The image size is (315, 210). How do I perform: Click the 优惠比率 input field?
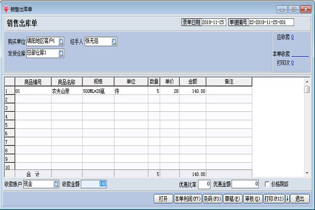(x=204, y=184)
